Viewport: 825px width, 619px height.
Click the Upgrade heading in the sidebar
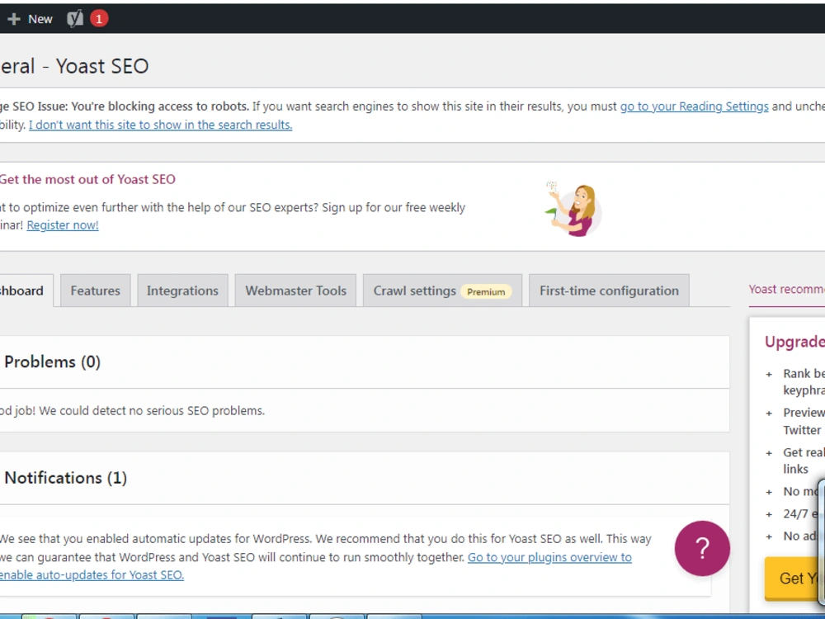[x=794, y=342]
